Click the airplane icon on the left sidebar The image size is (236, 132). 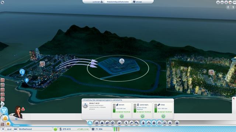[2, 104]
